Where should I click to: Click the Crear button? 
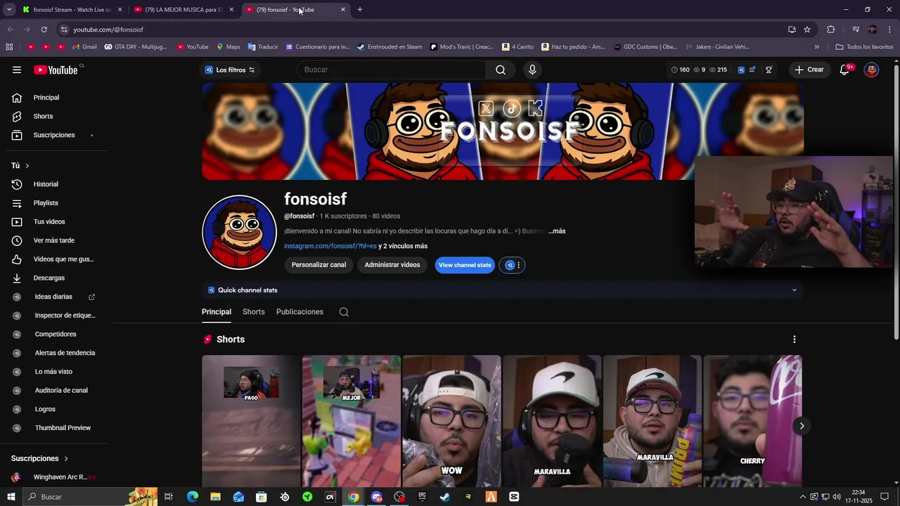(x=809, y=70)
